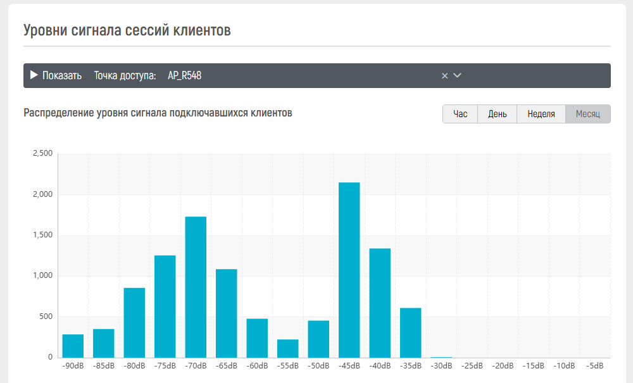633x383 pixels.
Task: Click the -45dB histogram bar
Action: (349, 270)
